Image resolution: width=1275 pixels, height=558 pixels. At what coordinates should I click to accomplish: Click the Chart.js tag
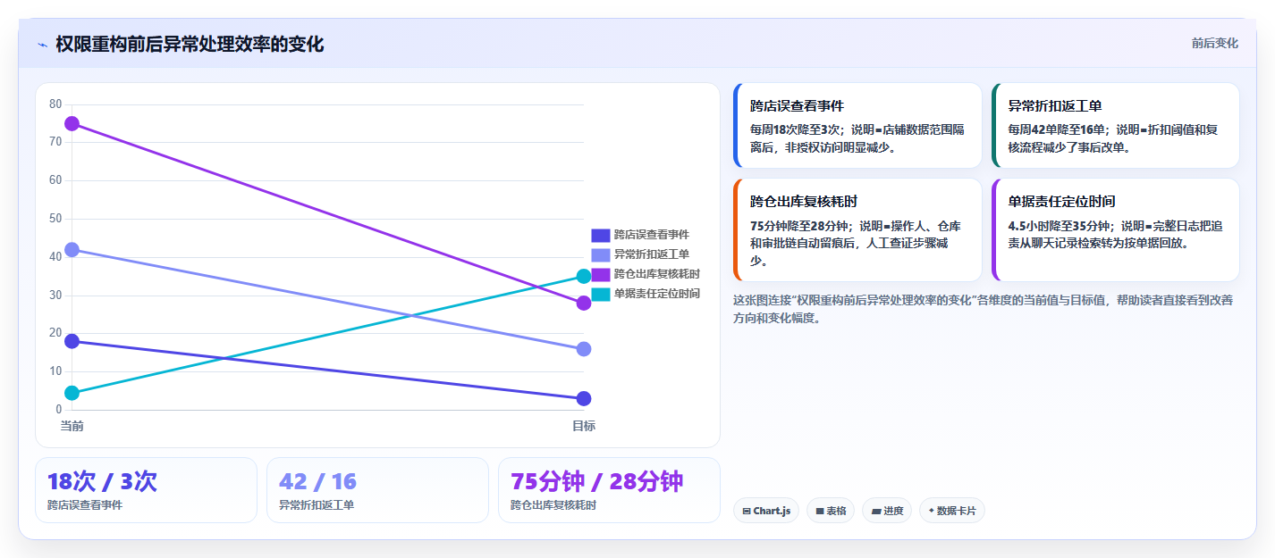click(x=766, y=511)
